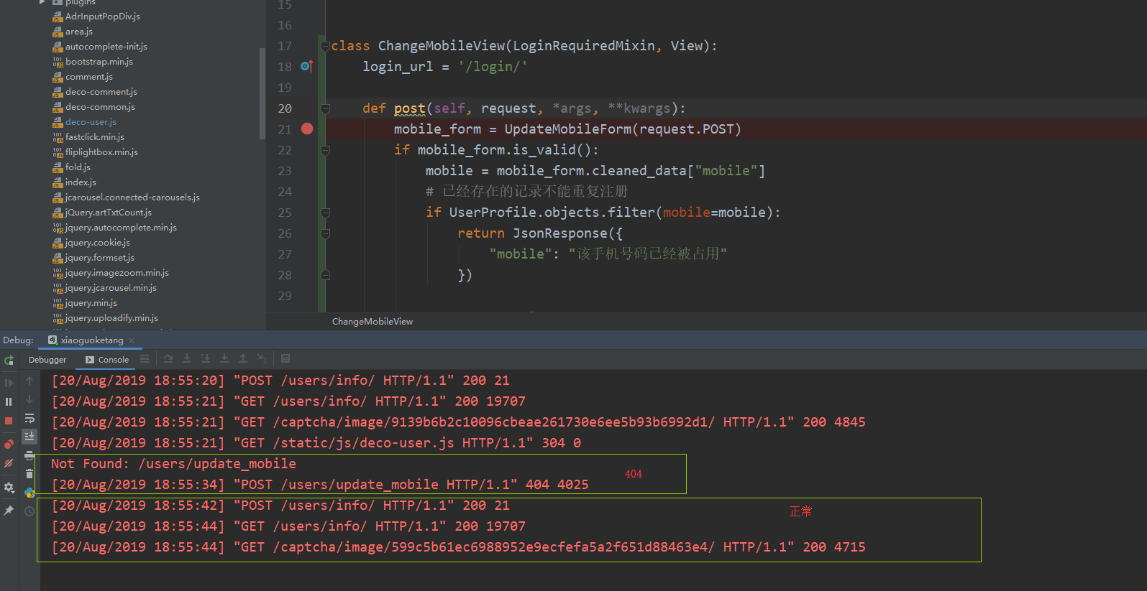Click the deco-user.js 304 console log line
Image resolution: width=1147 pixels, height=591 pixels.
[x=316, y=443]
